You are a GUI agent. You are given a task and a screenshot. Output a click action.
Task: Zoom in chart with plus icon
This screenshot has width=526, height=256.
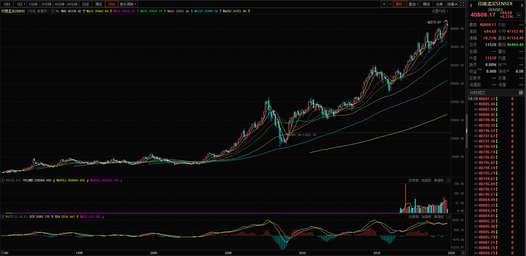coord(384,4)
